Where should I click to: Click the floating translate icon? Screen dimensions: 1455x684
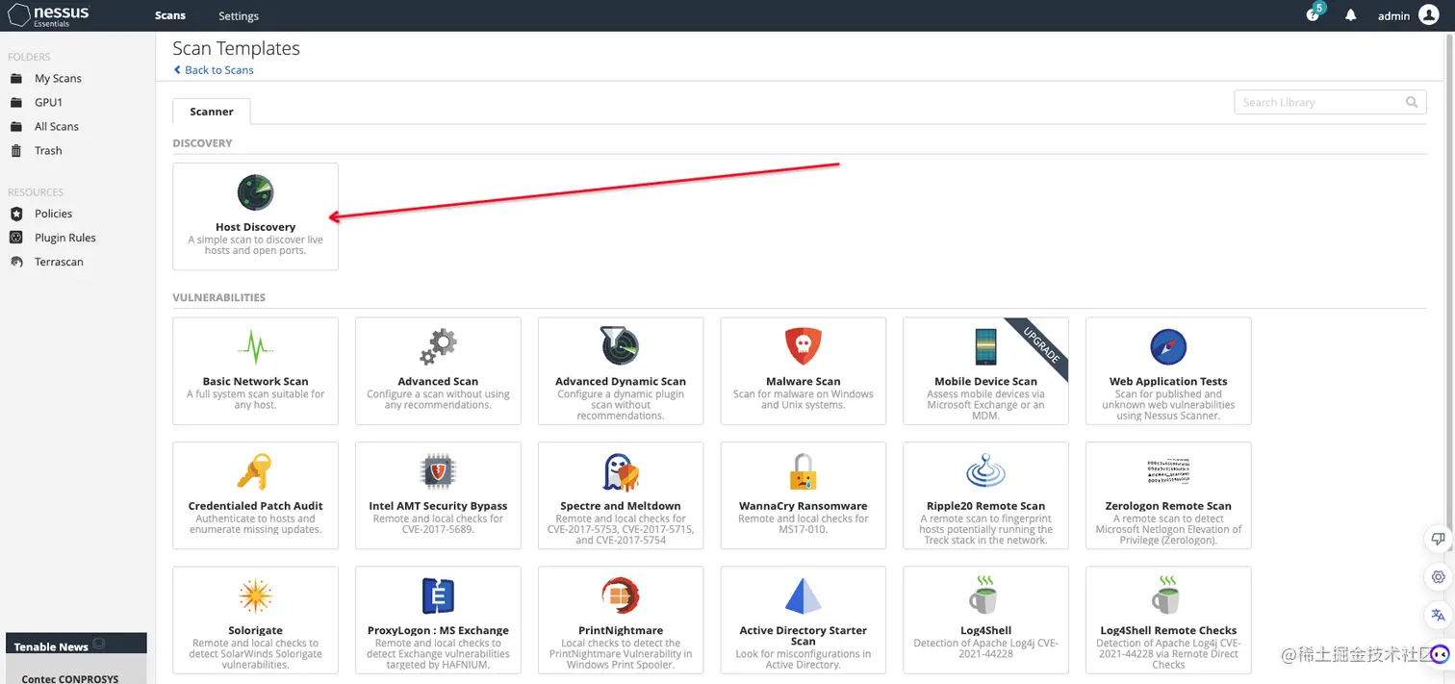tap(1439, 615)
